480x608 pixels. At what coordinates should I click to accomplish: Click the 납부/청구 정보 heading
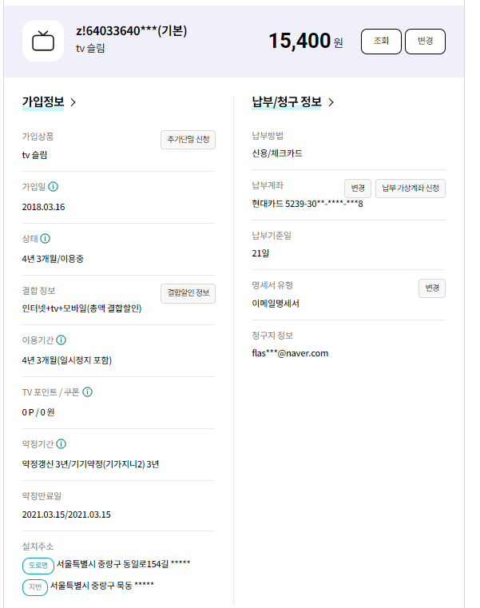click(x=287, y=102)
